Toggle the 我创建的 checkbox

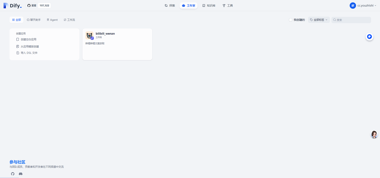point(291,20)
